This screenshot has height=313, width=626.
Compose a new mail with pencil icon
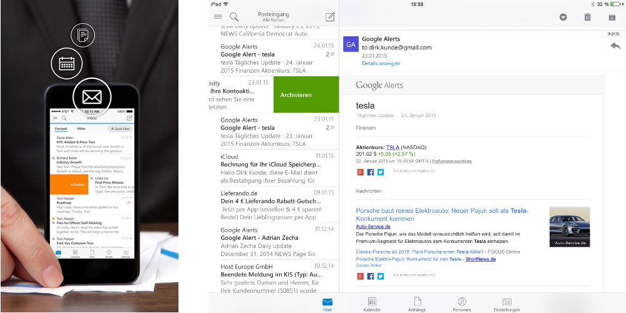330,17
